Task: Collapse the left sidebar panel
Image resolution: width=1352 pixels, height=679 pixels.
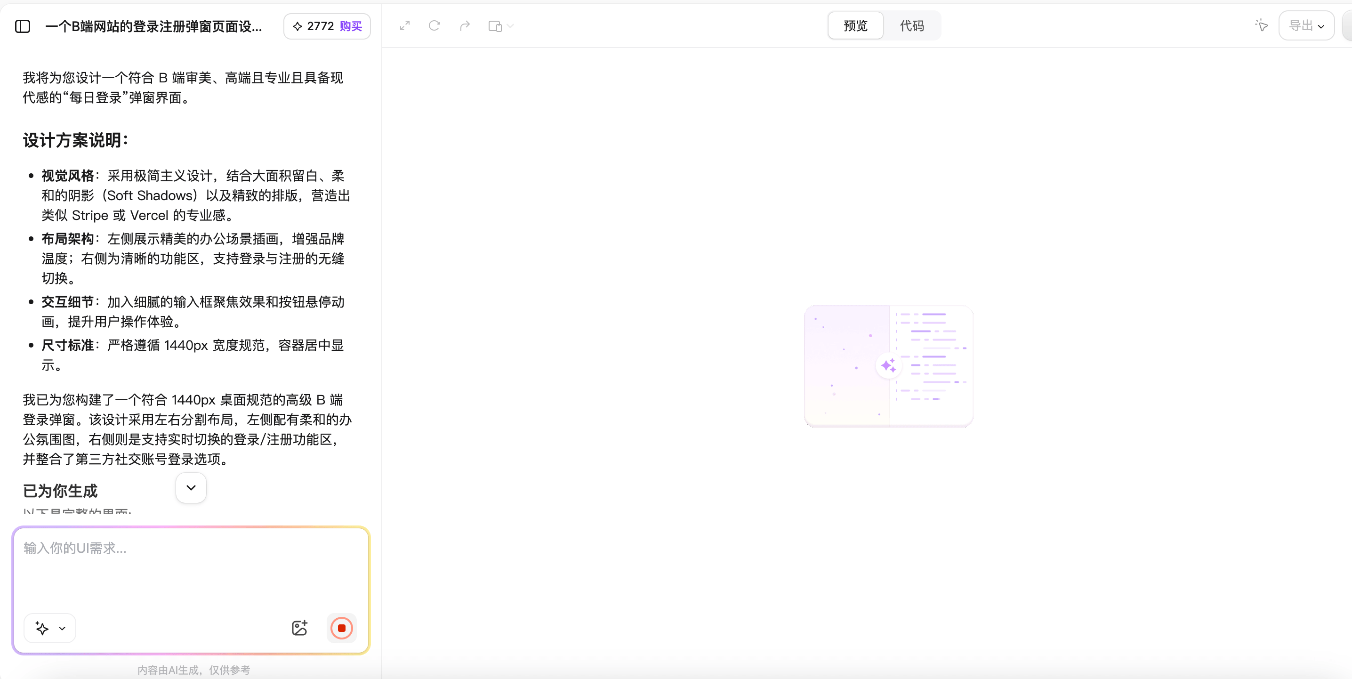Action: coord(22,26)
